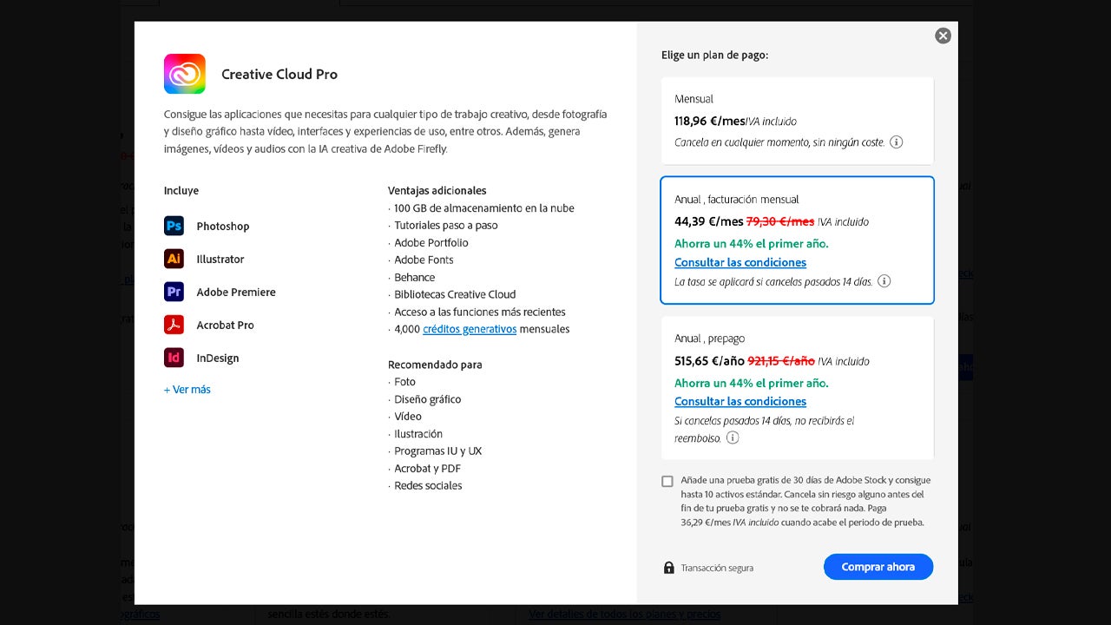Click info icon beside the 14 días fee note

(884, 281)
